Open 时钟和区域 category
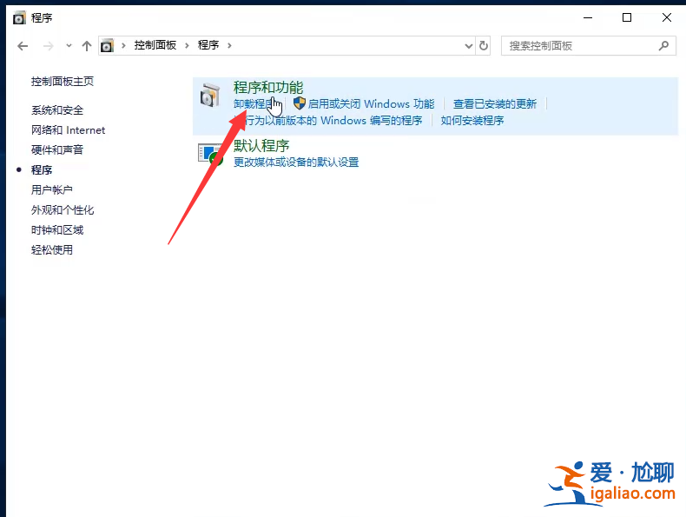This screenshot has height=517, width=686. pyautogui.click(x=57, y=230)
